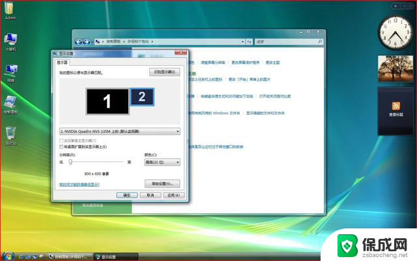Click the Cancel (取消) button

tap(151, 195)
